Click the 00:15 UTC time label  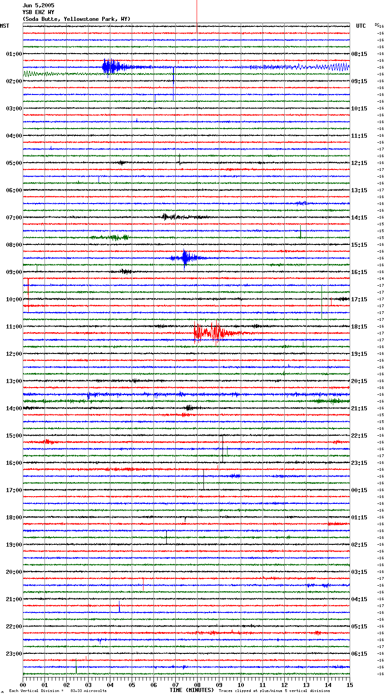pos(359,490)
